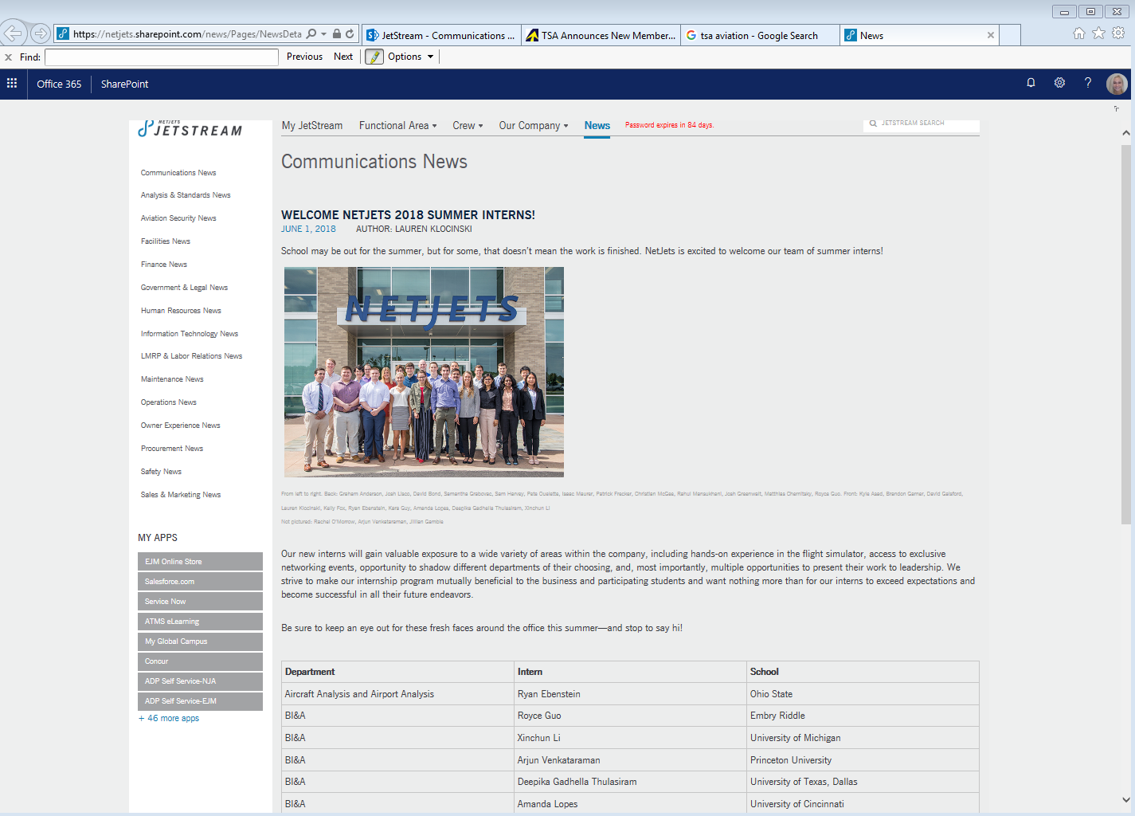The image size is (1135, 816).
Task: Click the NetJets interns group photo
Action: (x=424, y=372)
